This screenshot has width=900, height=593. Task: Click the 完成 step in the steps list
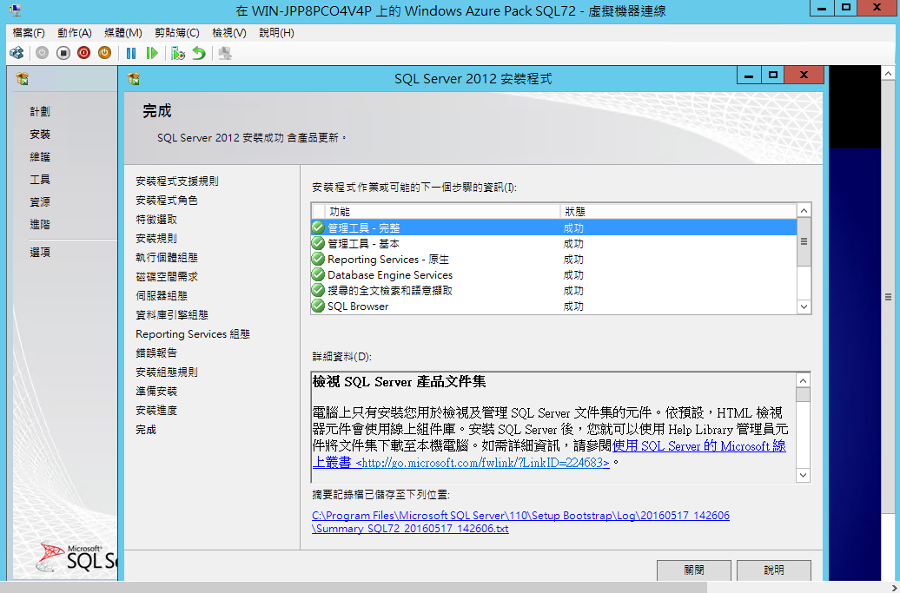pyautogui.click(x=146, y=430)
